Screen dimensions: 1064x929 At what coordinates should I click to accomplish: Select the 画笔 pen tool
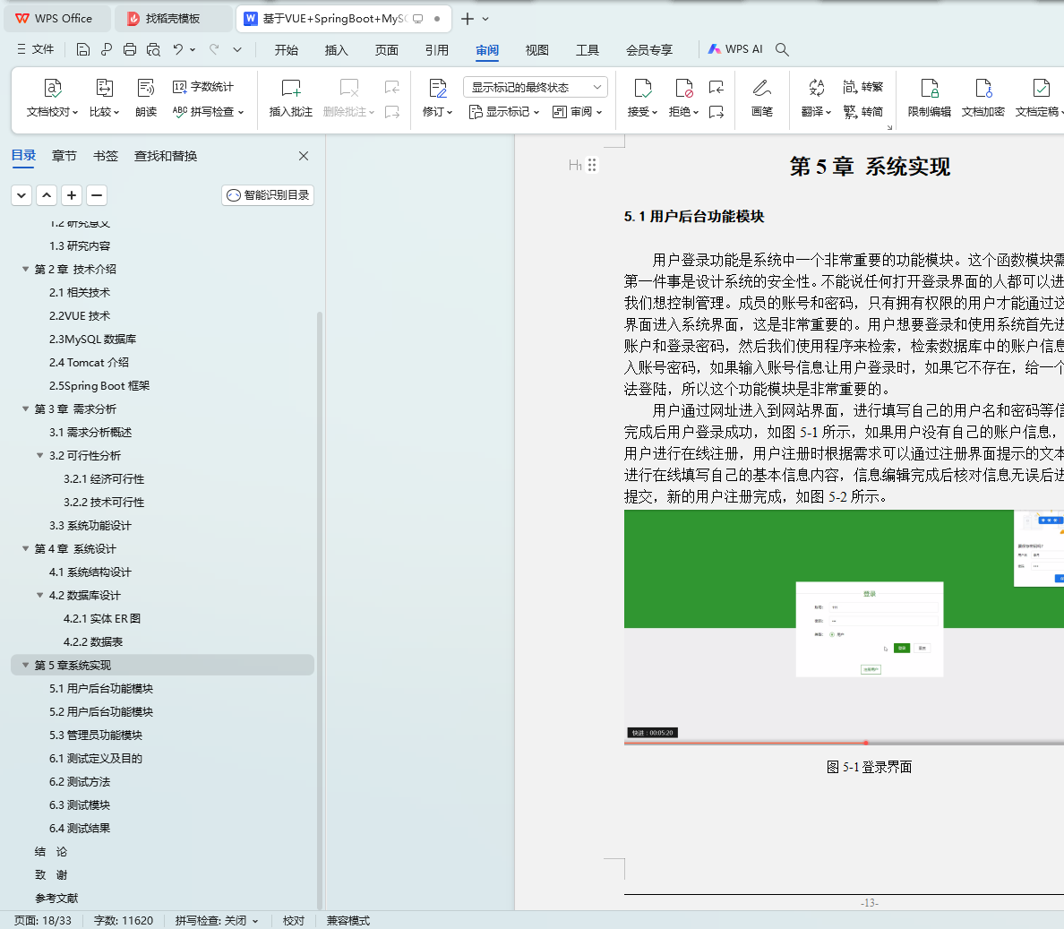[762, 98]
